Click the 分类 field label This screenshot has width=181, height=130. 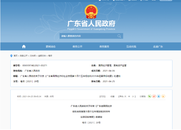[94, 65]
